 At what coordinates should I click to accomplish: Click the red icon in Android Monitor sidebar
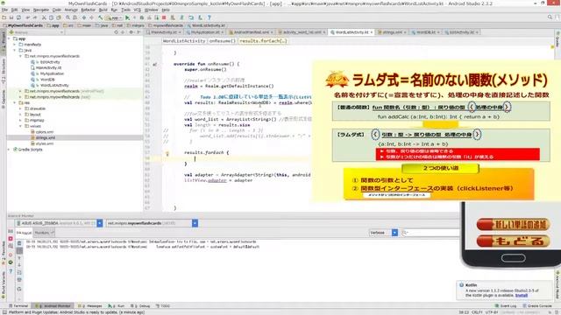click(x=11, y=238)
